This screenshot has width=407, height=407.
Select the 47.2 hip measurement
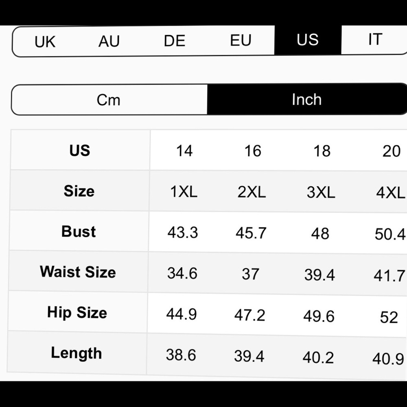249,315
